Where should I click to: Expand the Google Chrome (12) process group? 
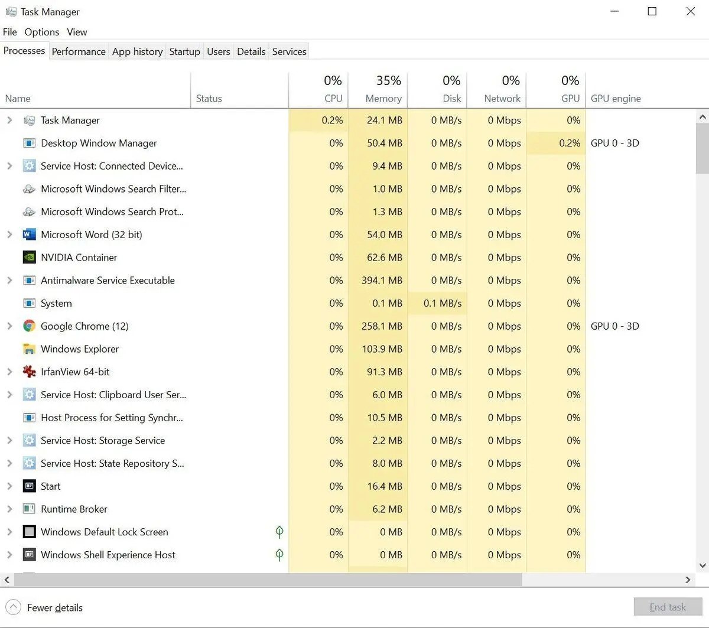pyautogui.click(x=9, y=326)
